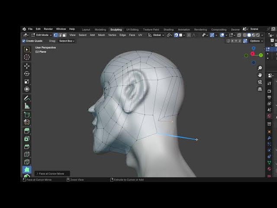Select the Add Cube tool
Viewport: 277px width, 208px height.
tap(27, 115)
